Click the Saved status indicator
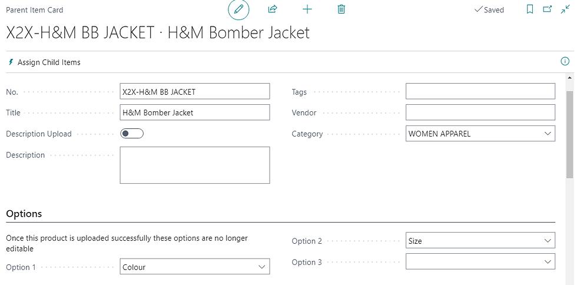Viewport: 577px width, 285px height. 489,10
